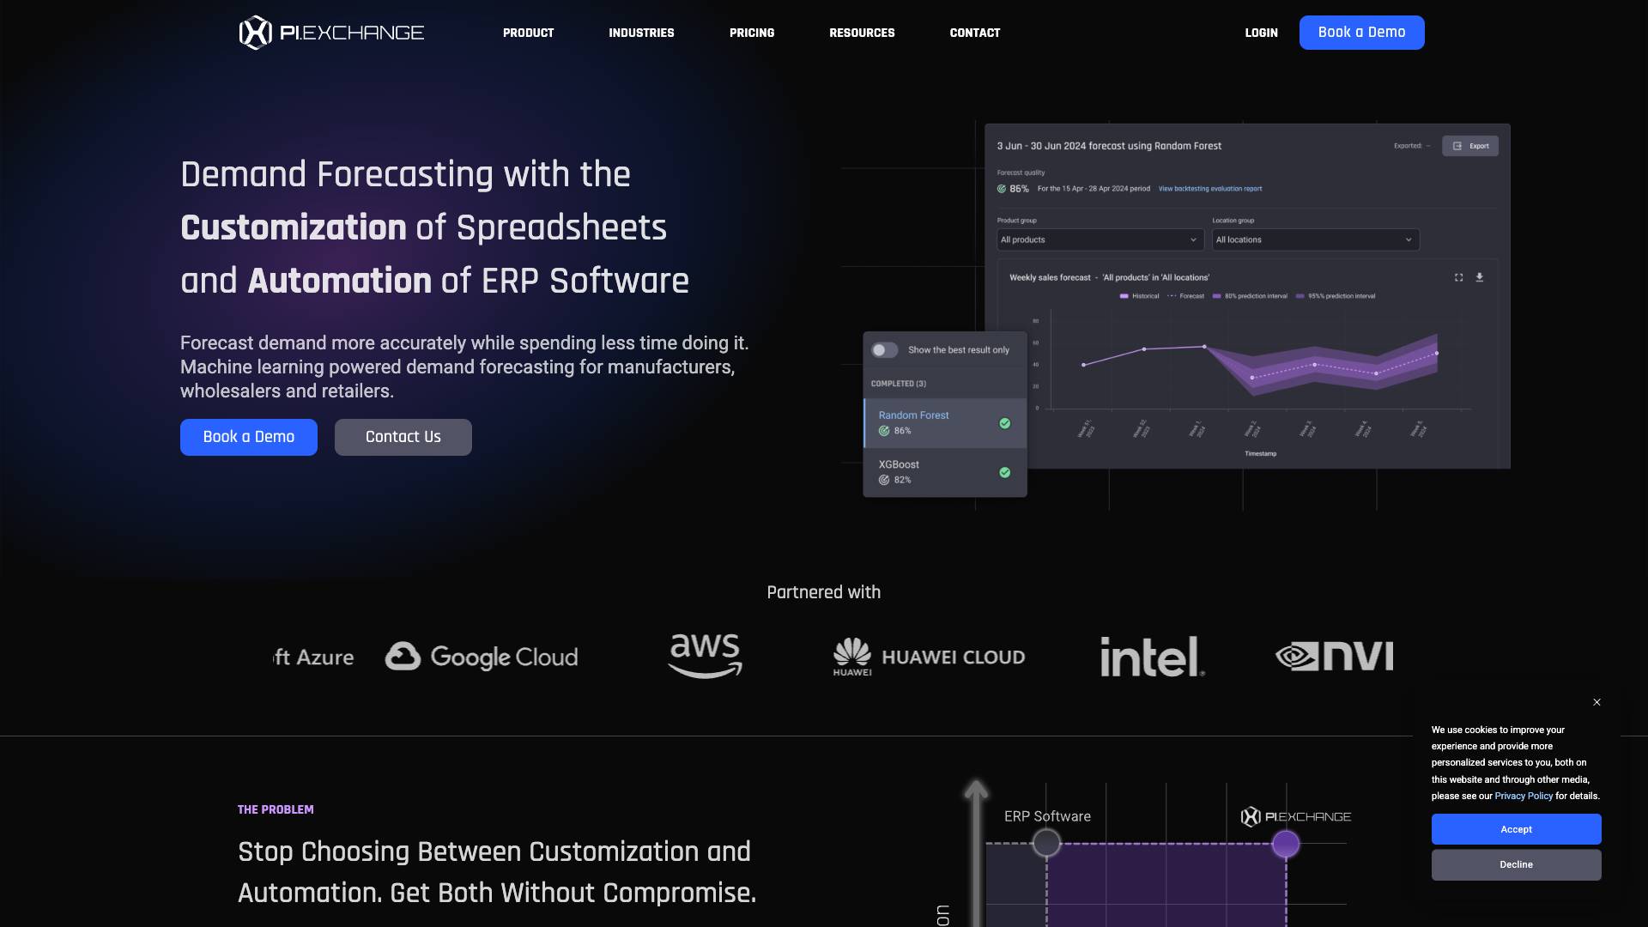Image resolution: width=1648 pixels, height=927 pixels.
Task: Close the cookie notice with X
Action: (x=1596, y=702)
